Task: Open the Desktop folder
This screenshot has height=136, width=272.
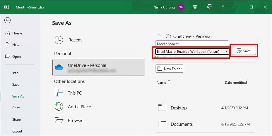Action: (x=206, y=108)
